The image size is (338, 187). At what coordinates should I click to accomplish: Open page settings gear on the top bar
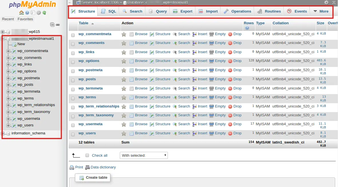[x=326, y=2]
